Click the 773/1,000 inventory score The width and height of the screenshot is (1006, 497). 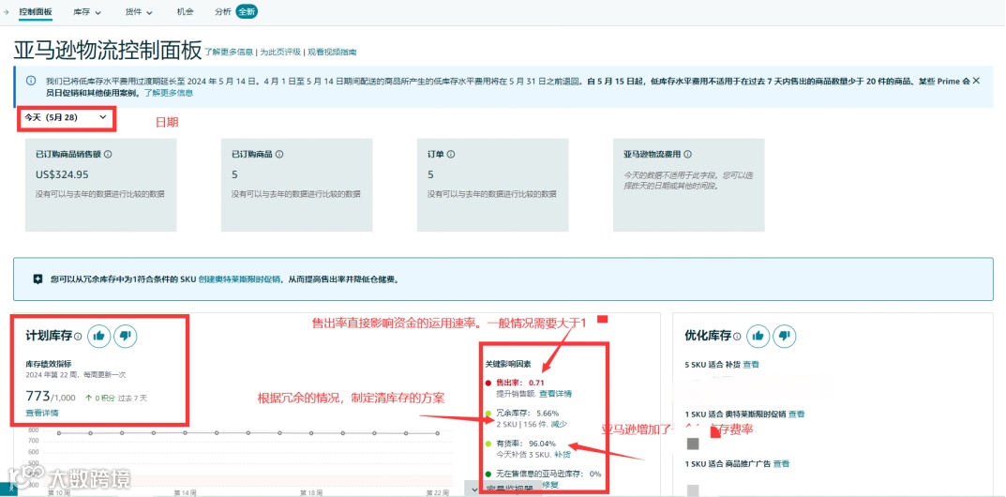(50, 397)
